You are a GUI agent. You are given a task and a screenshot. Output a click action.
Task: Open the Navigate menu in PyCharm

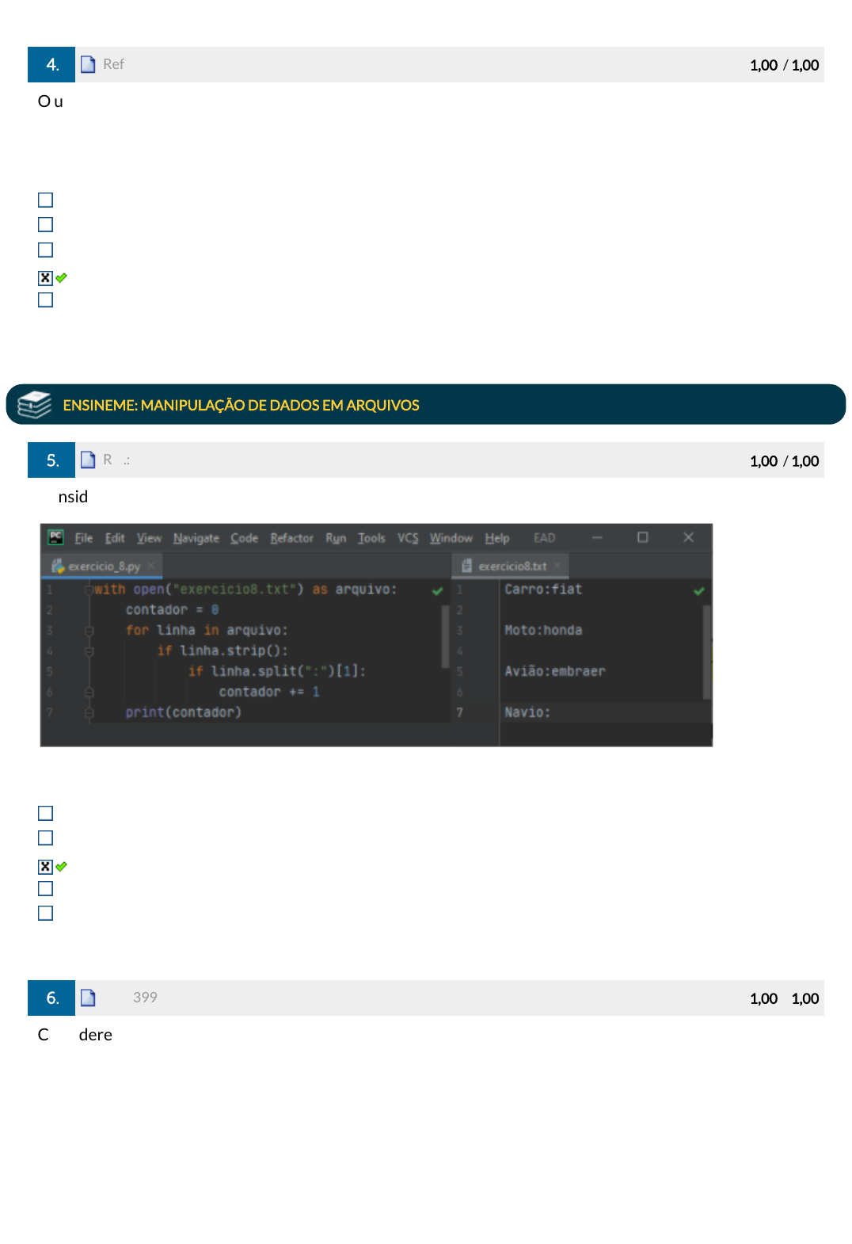coord(196,538)
